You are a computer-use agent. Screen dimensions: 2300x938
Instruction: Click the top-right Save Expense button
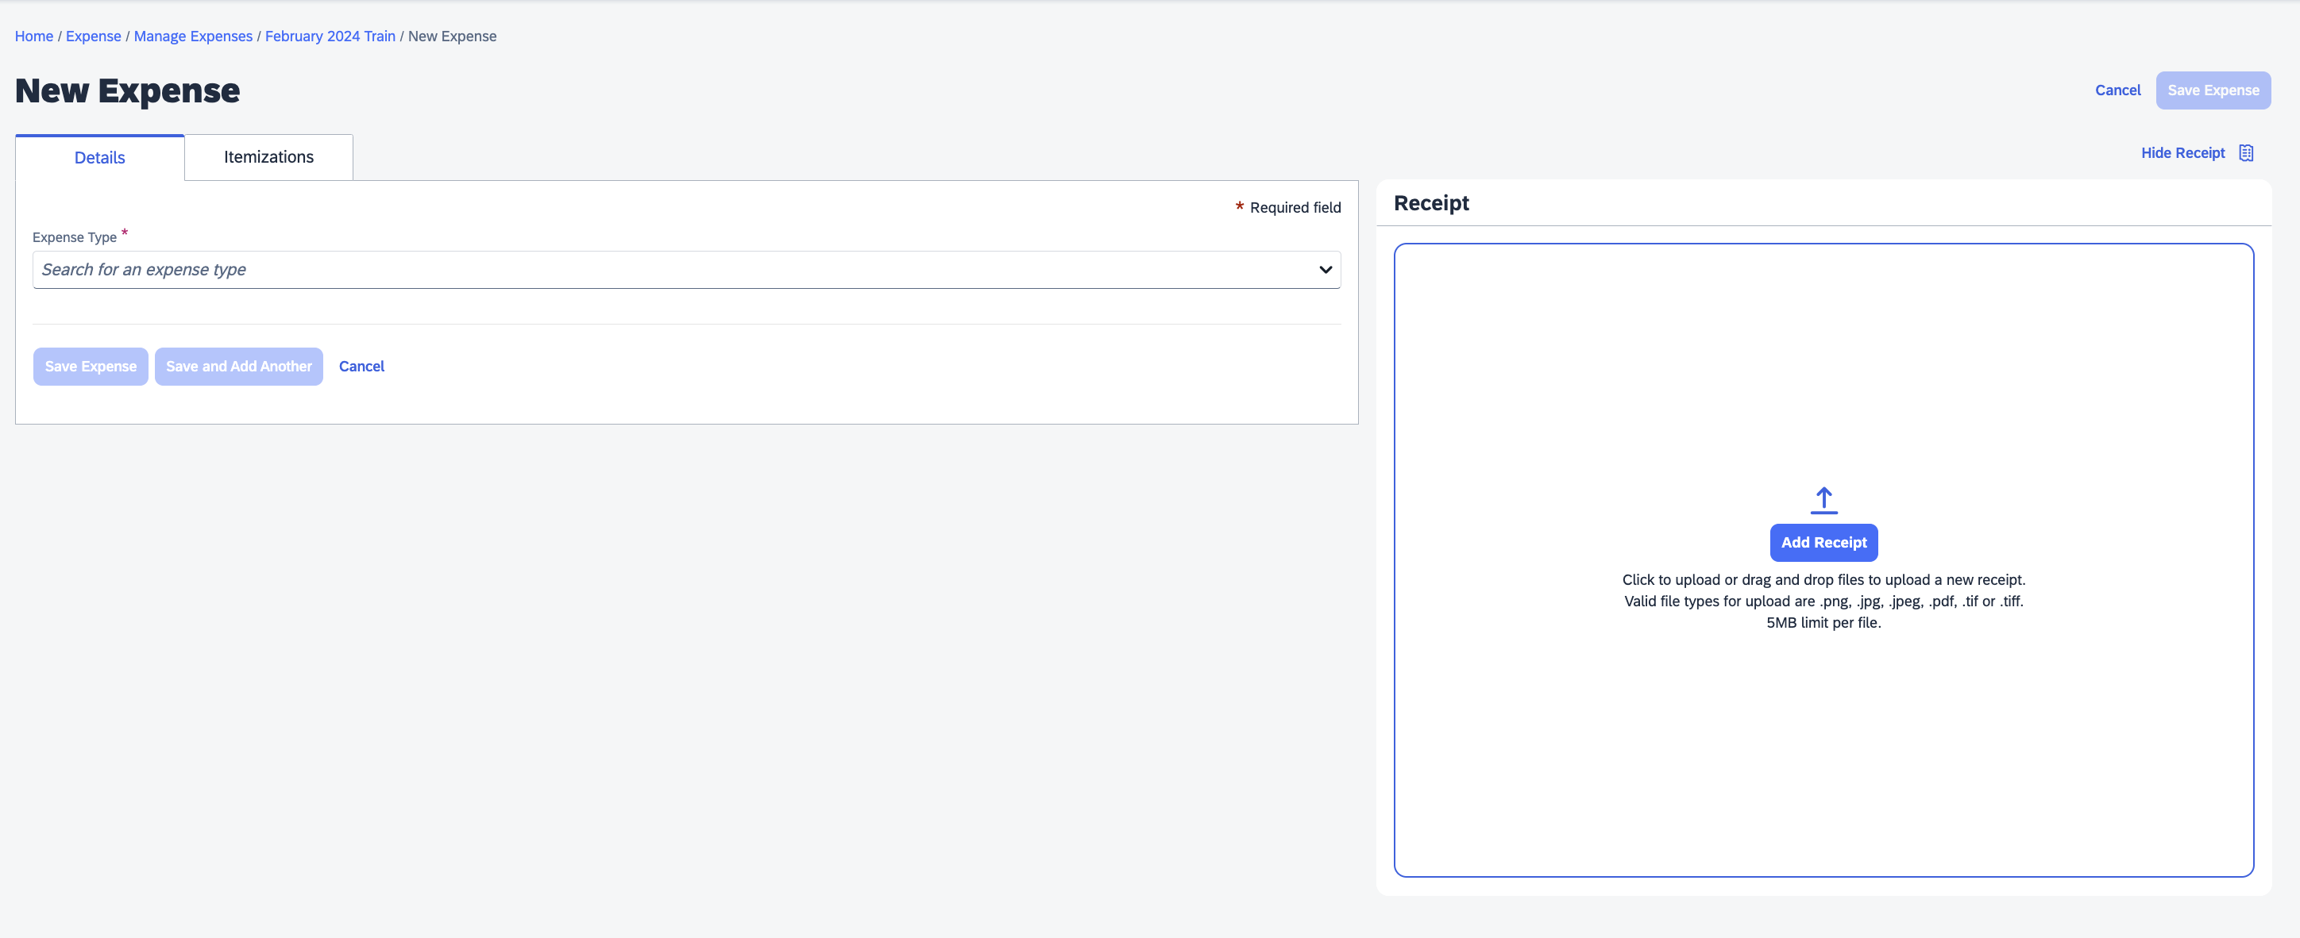point(2213,90)
